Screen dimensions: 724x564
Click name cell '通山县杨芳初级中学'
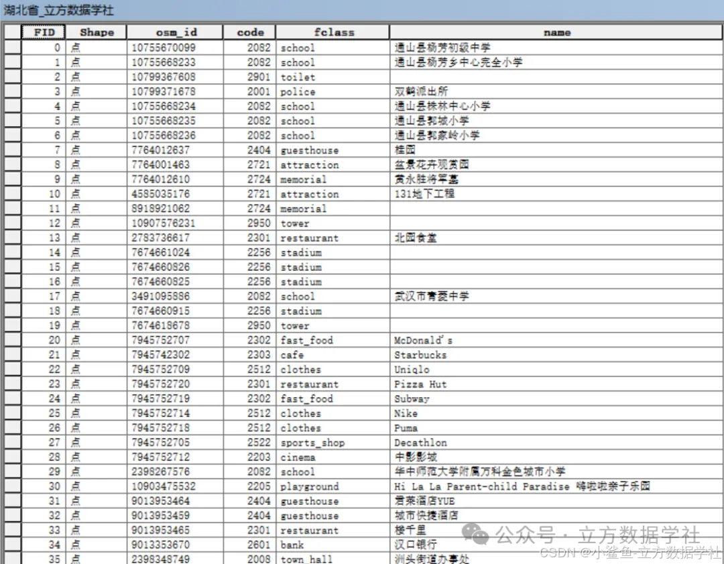(x=556, y=48)
